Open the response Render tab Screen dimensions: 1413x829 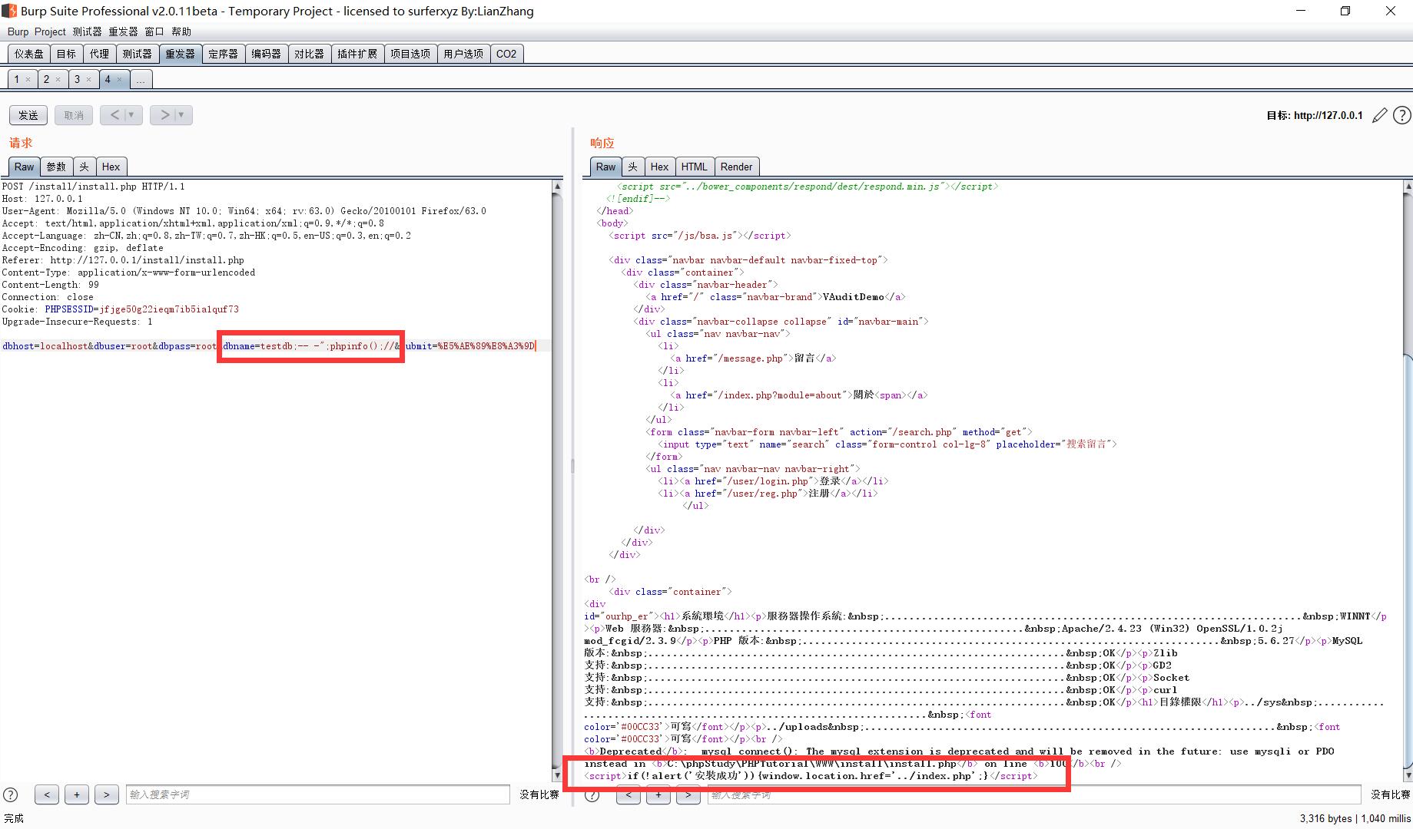[736, 167]
